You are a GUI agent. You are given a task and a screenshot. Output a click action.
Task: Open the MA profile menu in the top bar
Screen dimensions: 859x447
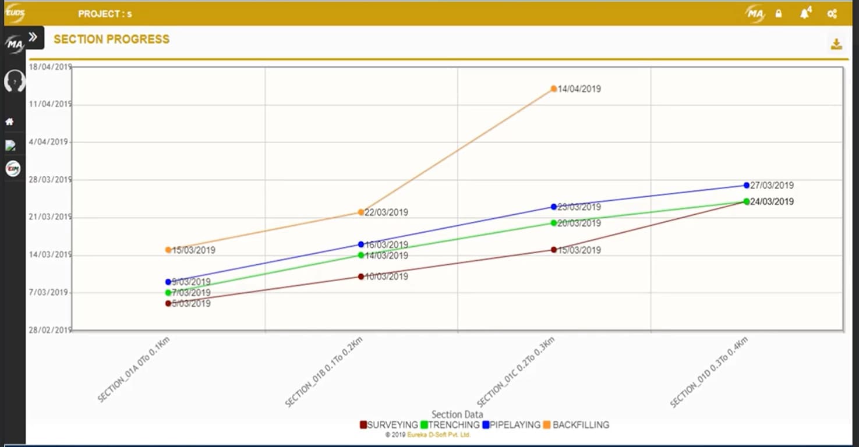[x=754, y=13]
